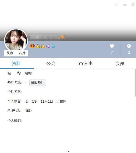Click the 名片 button under avatar
This screenshot has height=153, width=136.
point(22,53)
